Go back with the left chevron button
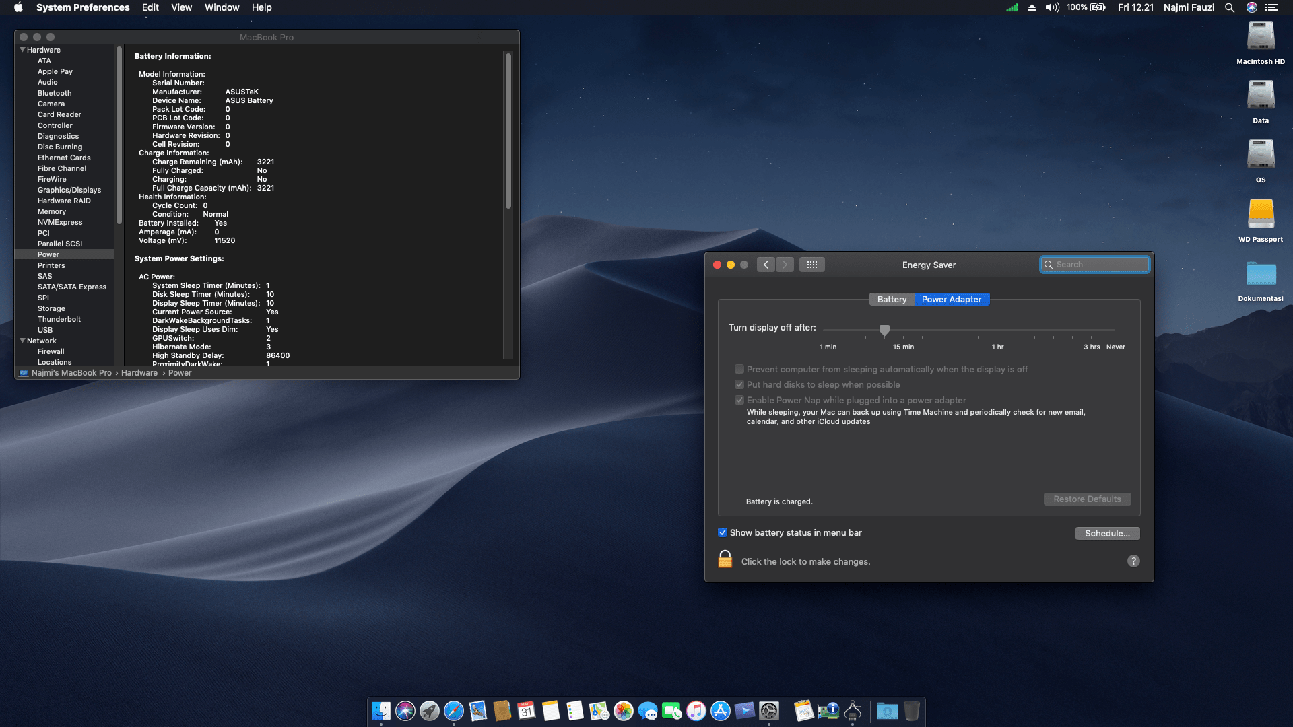The height and width of the screenshot is (727, 1293). point(766,265)
